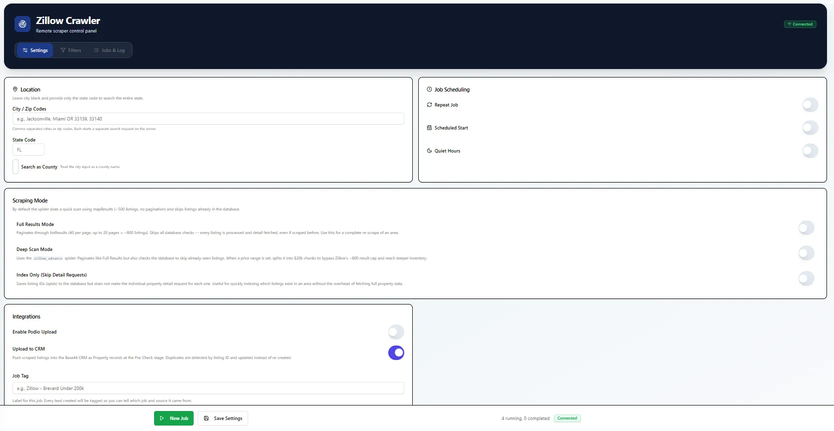The height and width of the screenshot is (431, 834).
Task: Click the 'Treat the city input as a county name' hint
Action: click(90, 167)
